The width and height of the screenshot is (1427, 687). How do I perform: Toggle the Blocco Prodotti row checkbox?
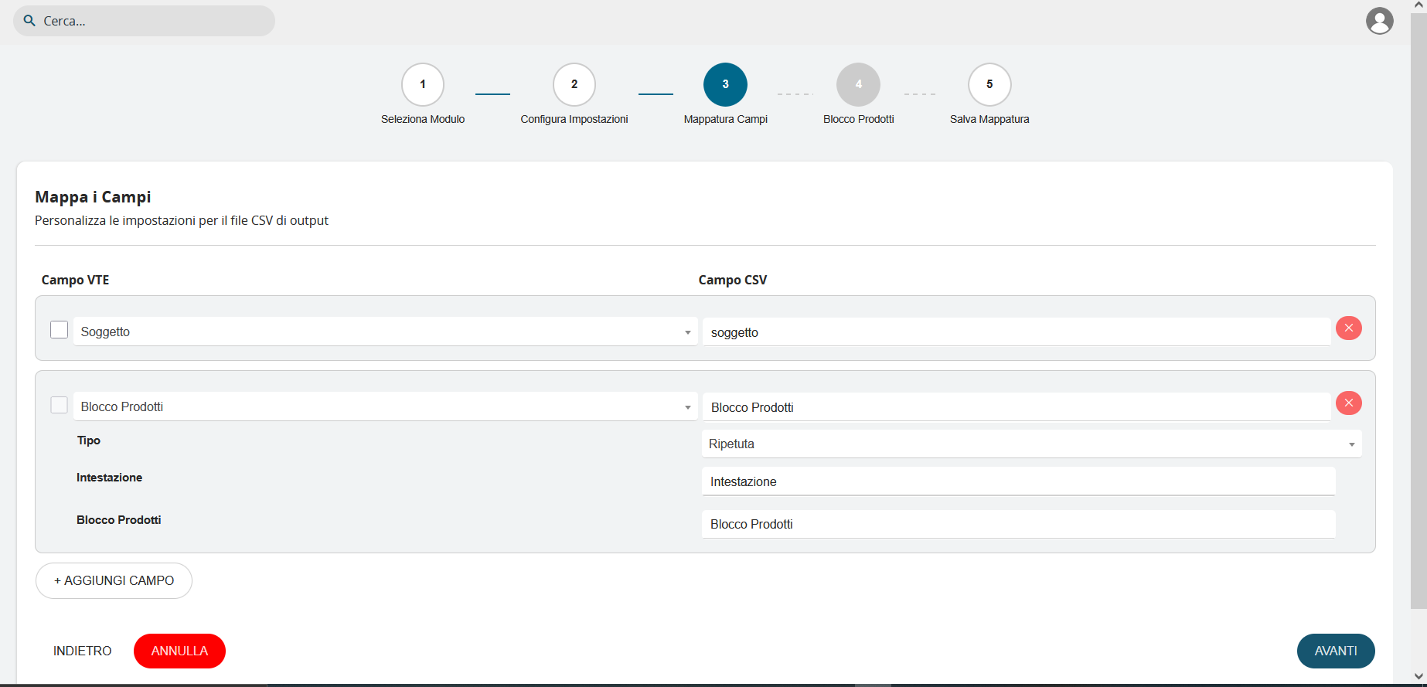(x=59, y=405)
